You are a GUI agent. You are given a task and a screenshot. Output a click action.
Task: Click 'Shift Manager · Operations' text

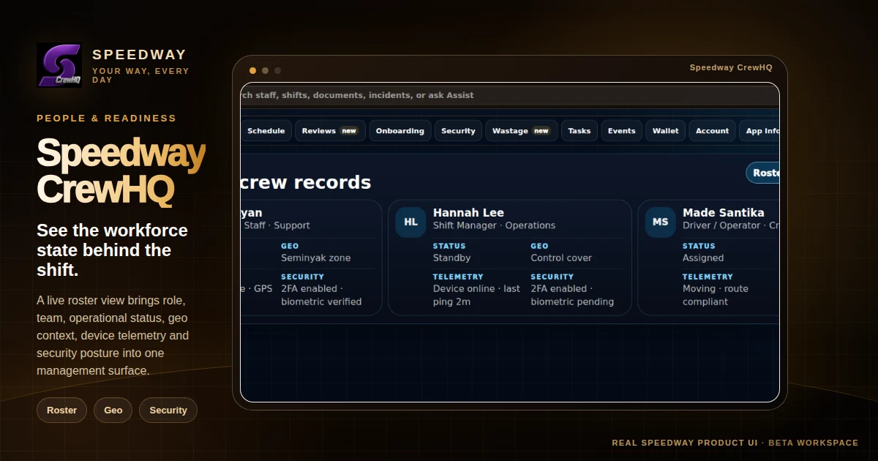click(494, 225)
